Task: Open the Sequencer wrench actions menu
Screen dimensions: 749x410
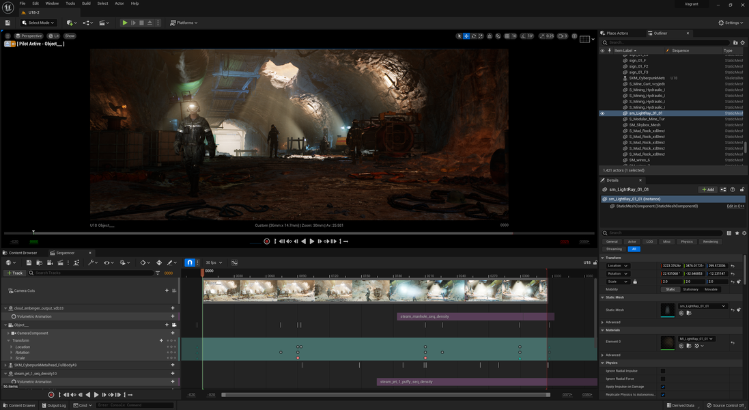Action: (92, 262)
